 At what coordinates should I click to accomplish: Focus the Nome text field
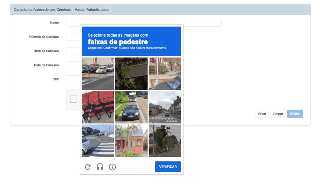[x=144, y=23]
